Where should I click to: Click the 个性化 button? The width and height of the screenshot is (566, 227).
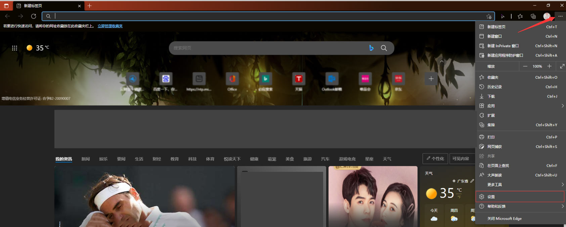pos(435,158)
